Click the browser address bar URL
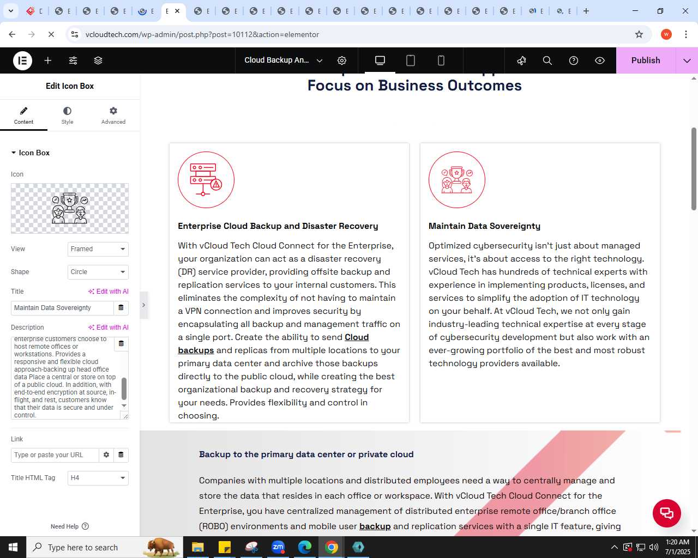Viewport: 698px width, 558px height. tap(202, 34)
